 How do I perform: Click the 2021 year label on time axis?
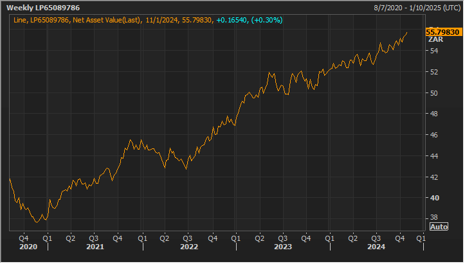tap(95, 247)
